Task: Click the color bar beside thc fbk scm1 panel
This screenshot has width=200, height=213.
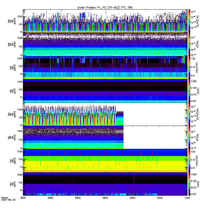Action: tap(189, 184)
